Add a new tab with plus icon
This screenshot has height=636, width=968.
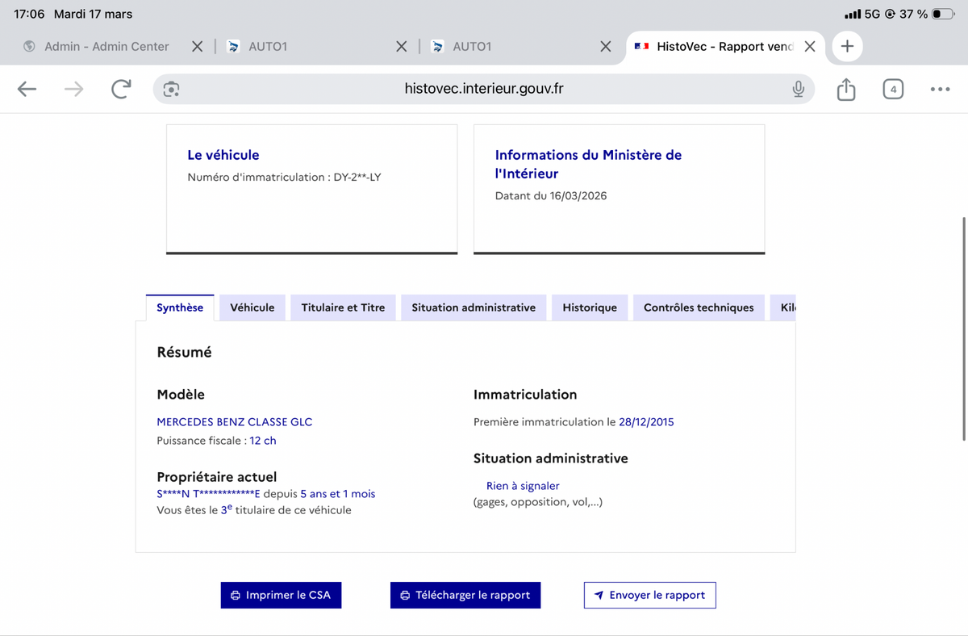coord(847,46)
